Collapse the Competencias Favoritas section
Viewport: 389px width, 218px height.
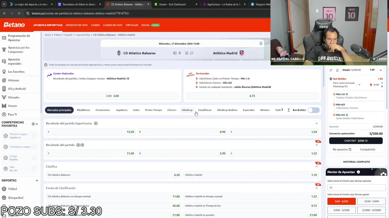37,124
